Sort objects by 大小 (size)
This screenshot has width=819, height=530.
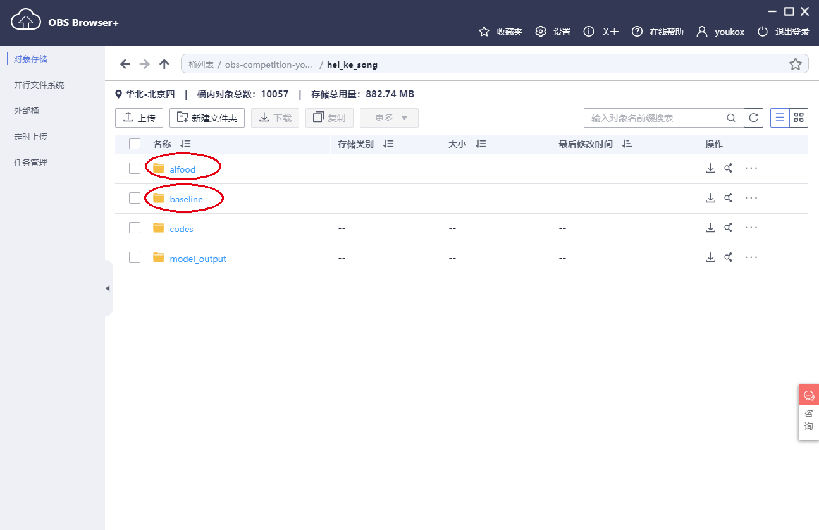(x=481, y=144)
